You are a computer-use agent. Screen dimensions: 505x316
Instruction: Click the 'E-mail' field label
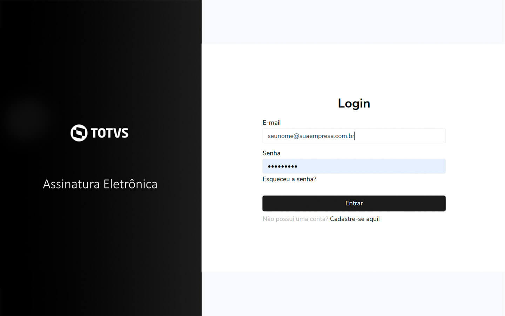[x=271, y=123]
